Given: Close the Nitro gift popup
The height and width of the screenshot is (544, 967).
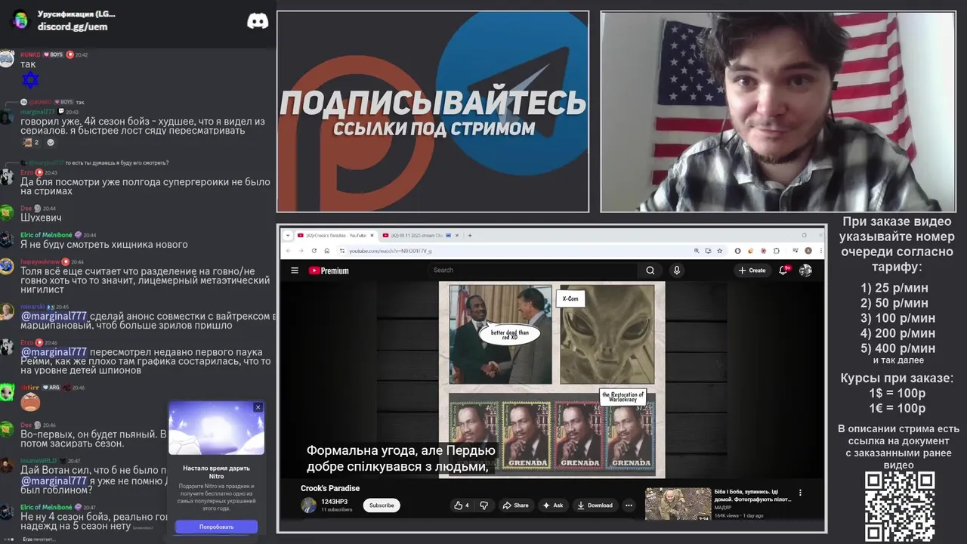Looking at the screenshot, I should coord(258,407).
